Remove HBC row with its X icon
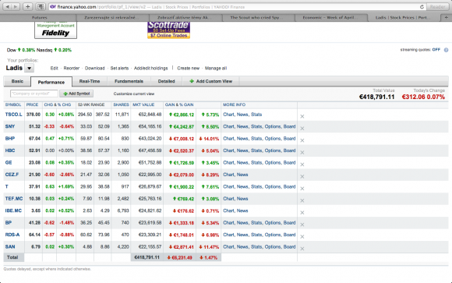The height and width of the screenshot is (283, 452). pyautogui.click(x=302, y=152)
